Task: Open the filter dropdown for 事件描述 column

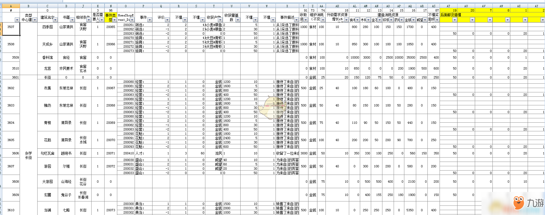Action: pyautogui.click(x=296, y=20)
